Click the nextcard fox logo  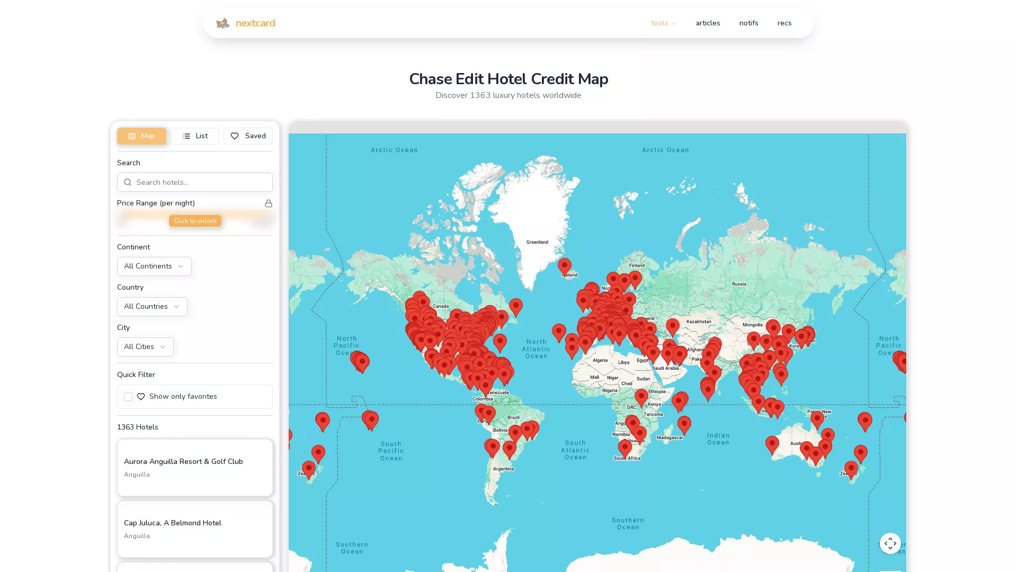tap(222, 23)
